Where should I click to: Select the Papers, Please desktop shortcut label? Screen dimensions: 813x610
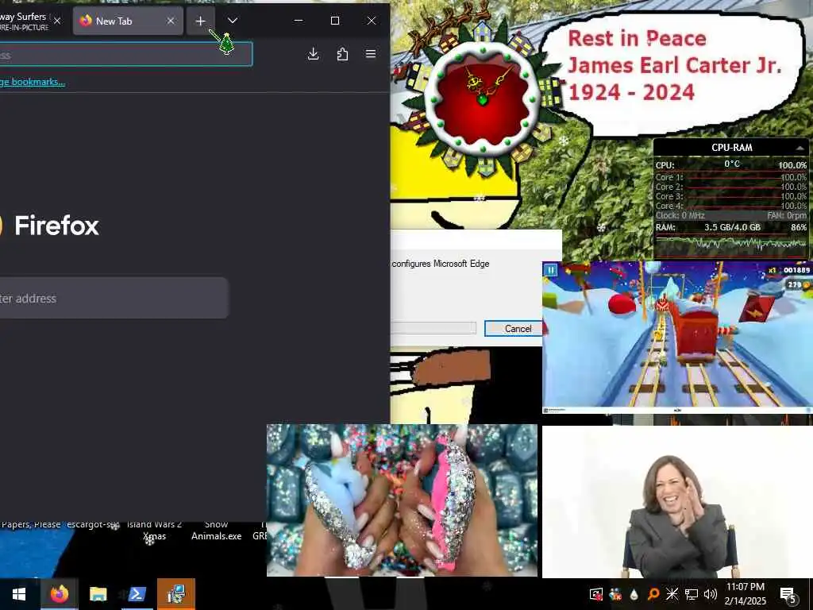(31, 524)
